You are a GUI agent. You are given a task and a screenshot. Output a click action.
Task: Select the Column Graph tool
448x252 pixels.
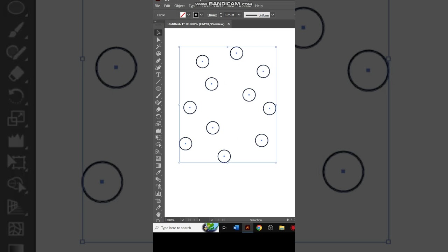(158, 194)
